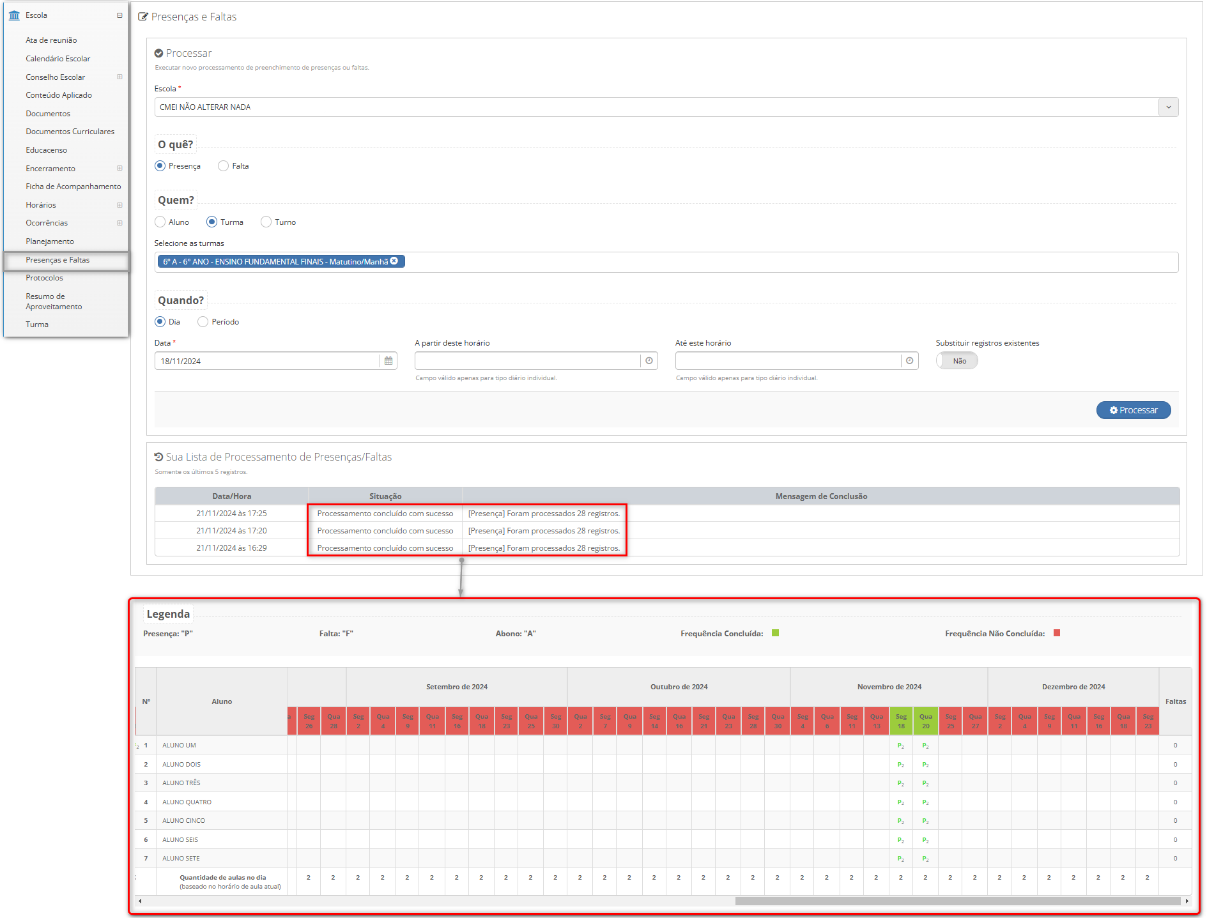Click the scrollbar left arrow
Screen dimensions: 1207x918
(140, 901)
